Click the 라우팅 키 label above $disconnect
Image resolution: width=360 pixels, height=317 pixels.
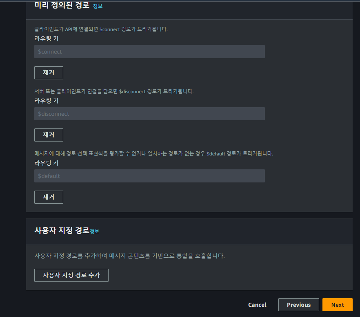pos(46,101)
